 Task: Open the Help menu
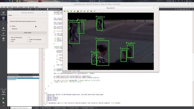pos(37,7)
